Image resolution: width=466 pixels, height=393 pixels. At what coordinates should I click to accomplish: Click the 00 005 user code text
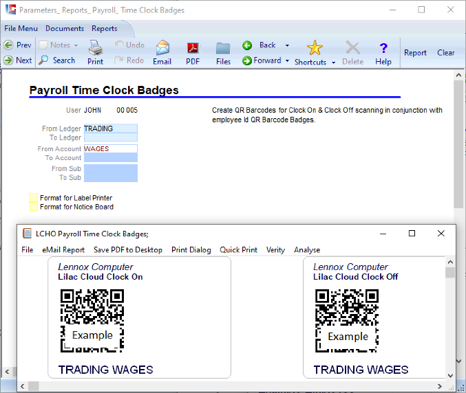(x=127, y=111)
